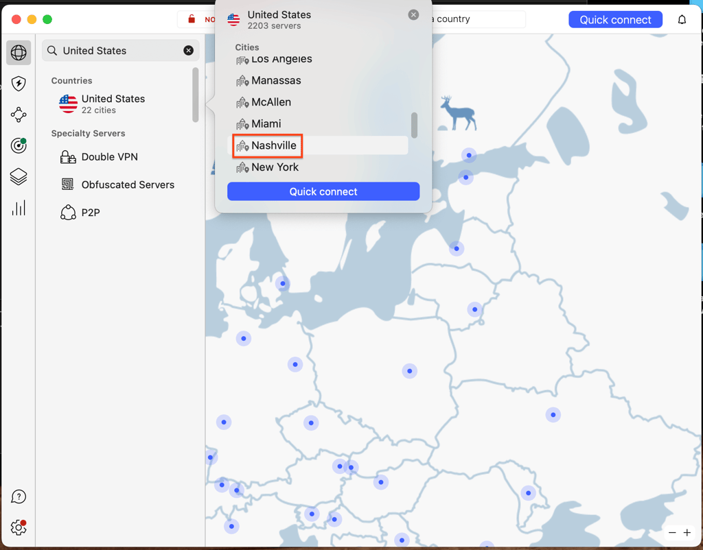This screenshot has height=550, width=703.
Task: Choose Nashville from cities list
Action: pos(319,145)
